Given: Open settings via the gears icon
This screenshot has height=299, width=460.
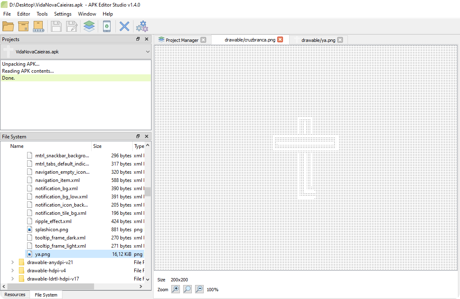Looking at the screenshot, I should tap(142, 26).
